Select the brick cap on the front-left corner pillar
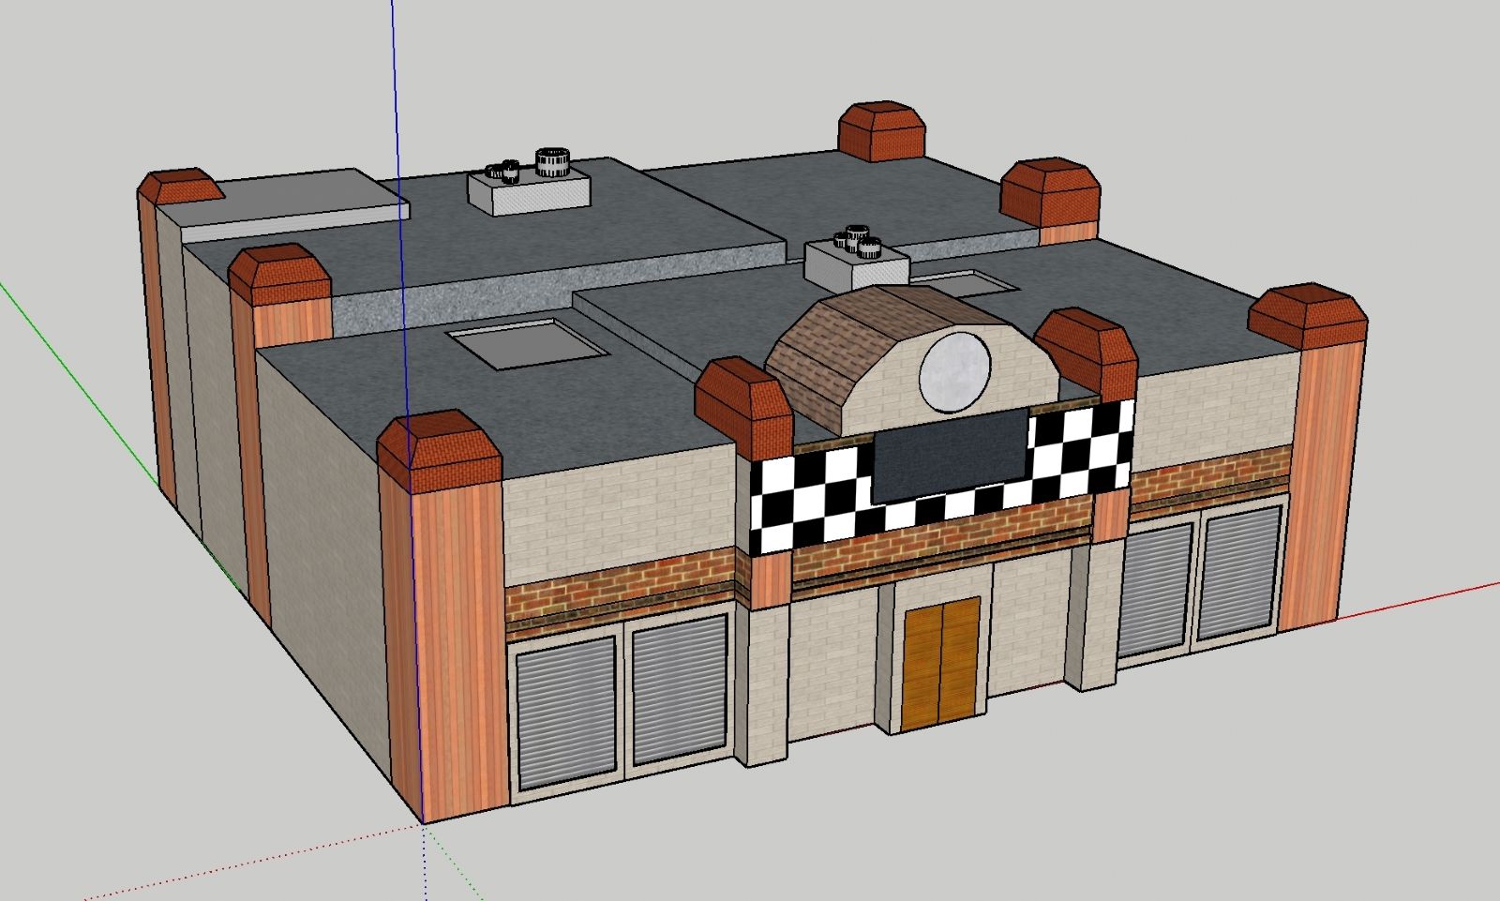The width and height of the screenshot is (1500, 901). (x=440, y=452)
